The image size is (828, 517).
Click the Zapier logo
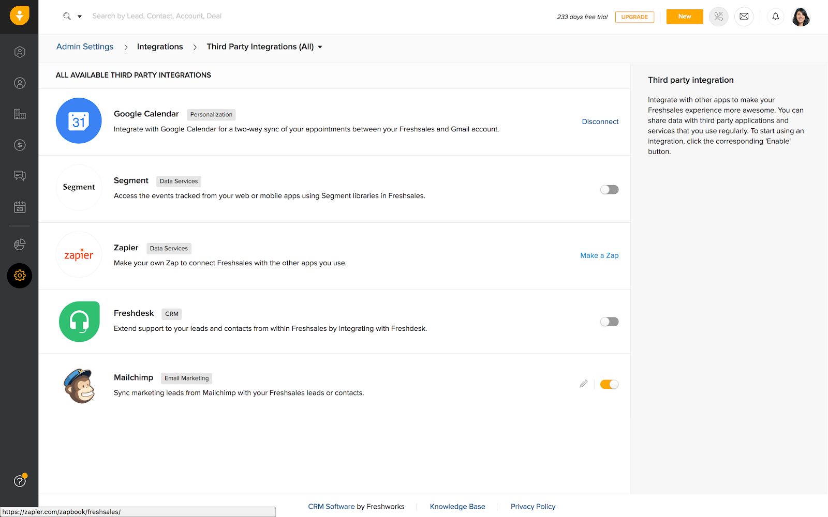(x=79, y=254)
